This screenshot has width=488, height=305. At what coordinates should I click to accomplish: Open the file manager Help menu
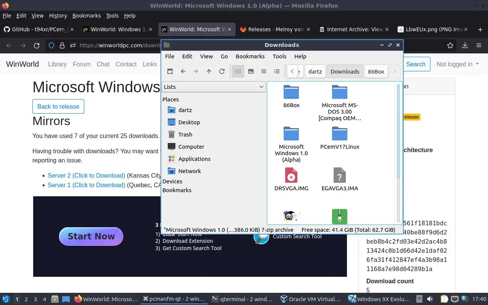pos(300,56)
